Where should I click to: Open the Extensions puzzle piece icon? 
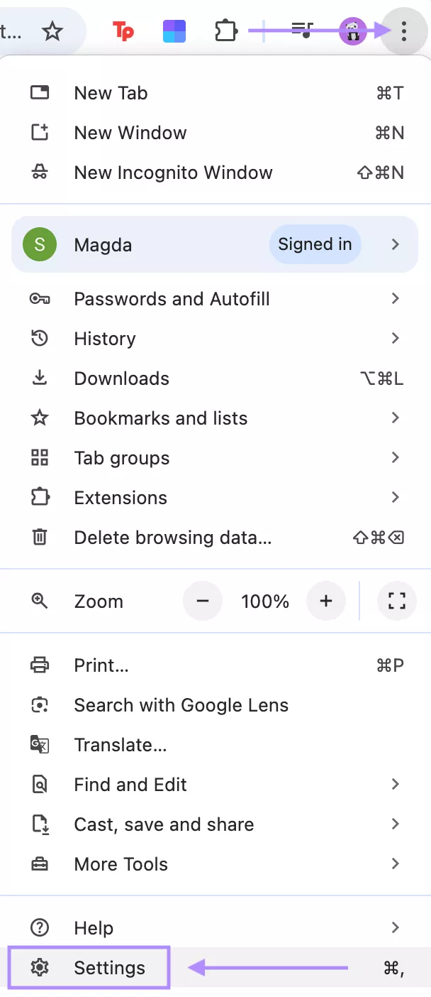(225, 31)
